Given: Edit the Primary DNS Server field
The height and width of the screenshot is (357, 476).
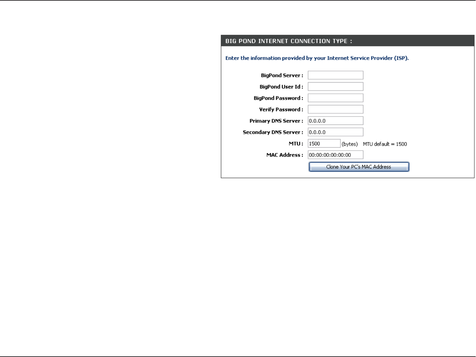Looking at the screenshot, I should tap(336, 121).
